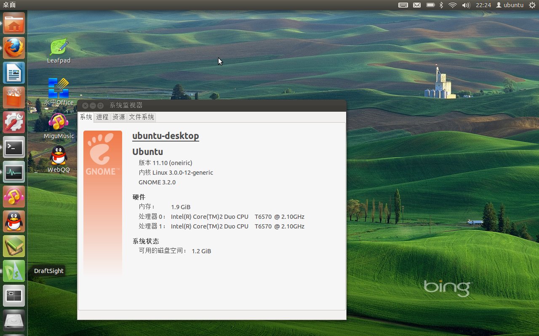Viewport: 539px width, 336px height.
Task: Click the 1.9 GiB memory value
Action: coord(181,207)
